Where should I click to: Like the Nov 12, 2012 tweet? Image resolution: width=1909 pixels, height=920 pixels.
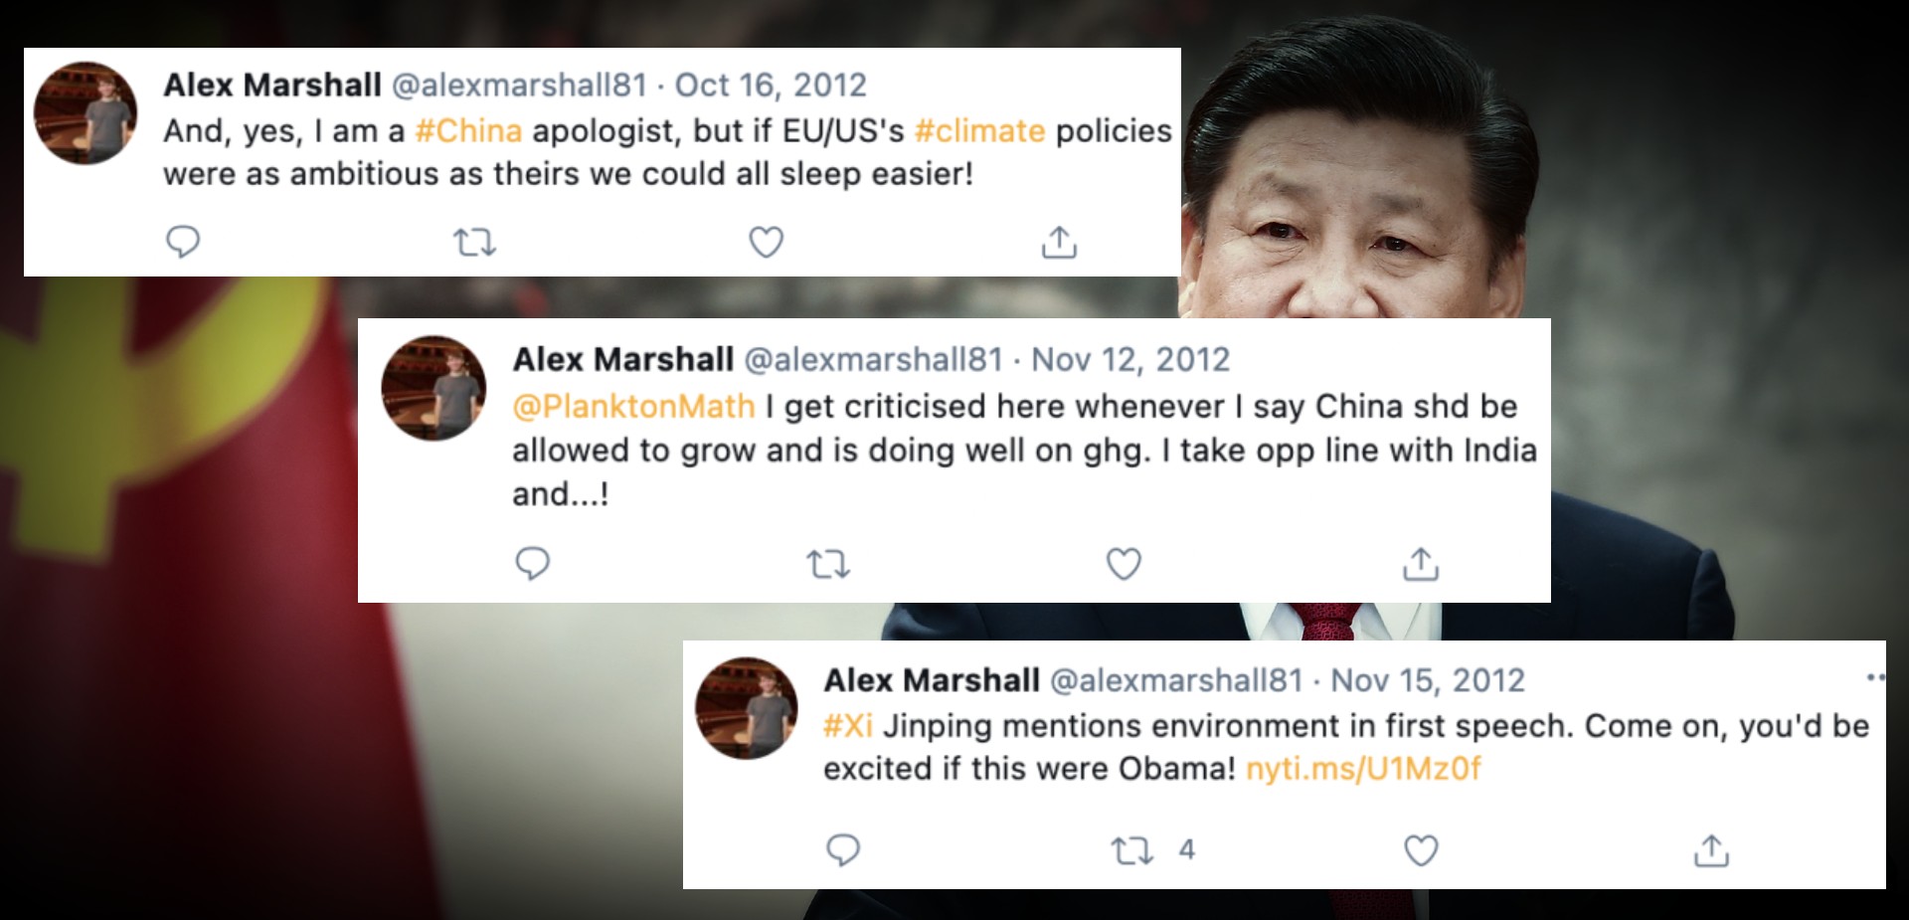1124,564
